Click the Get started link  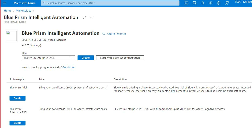[x=69, y=67]
